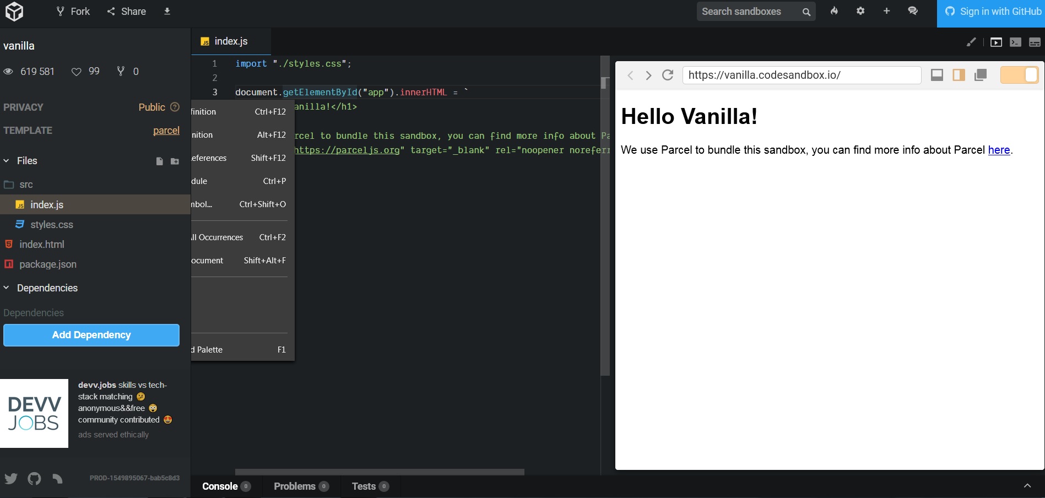The image size is (1045, 498).
Task: Fork this sandbox
Action: (73, 12)
